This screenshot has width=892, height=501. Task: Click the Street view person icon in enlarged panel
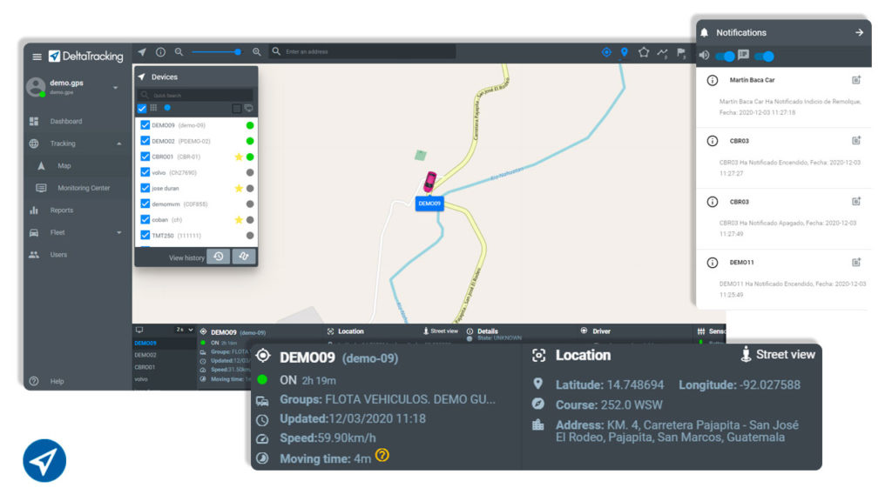pyautogui.click(x=746, y=355)
